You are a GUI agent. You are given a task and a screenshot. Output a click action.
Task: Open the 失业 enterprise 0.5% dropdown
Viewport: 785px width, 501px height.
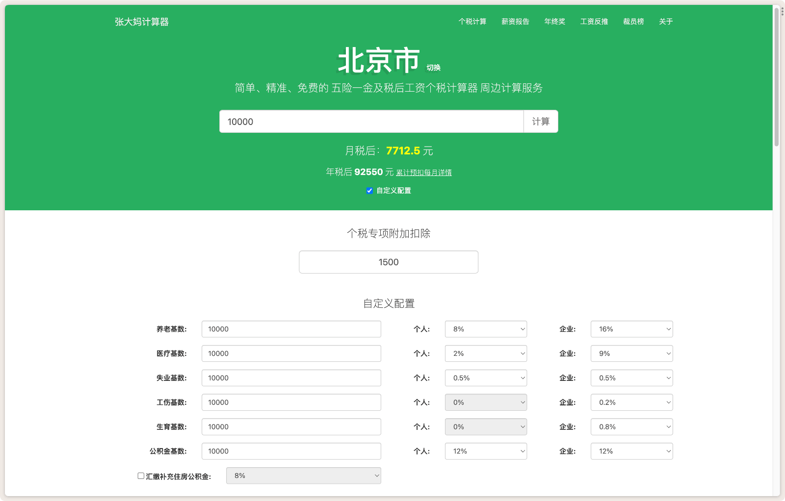pyautogui.click(x=631, y=378)
